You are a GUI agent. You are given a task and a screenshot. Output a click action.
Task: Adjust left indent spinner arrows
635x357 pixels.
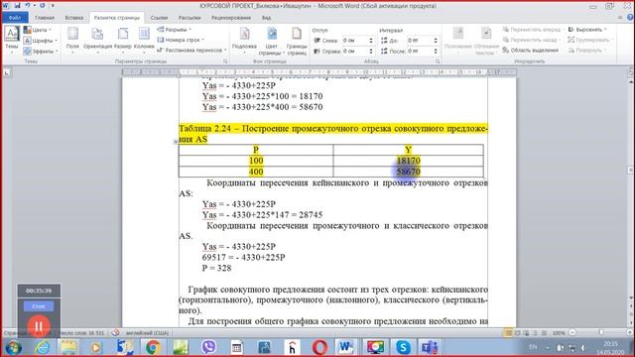(x=371, y=41)
